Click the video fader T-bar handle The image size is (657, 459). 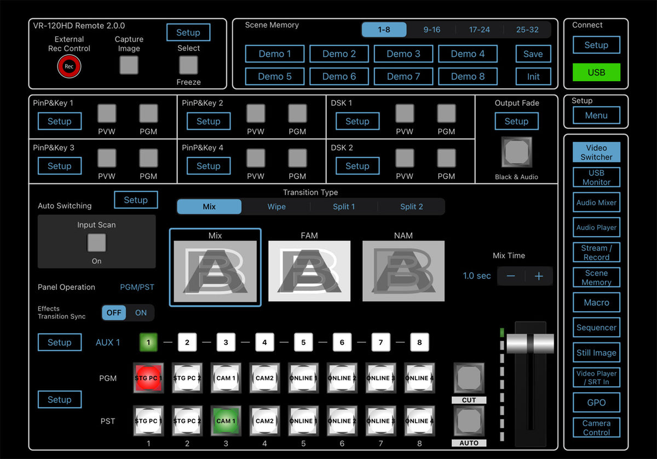pyautogui.click(x=529, y=343)
